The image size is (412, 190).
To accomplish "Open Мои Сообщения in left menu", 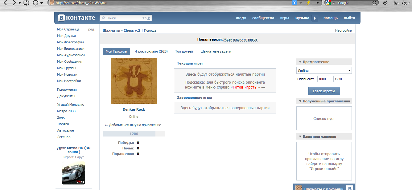I will [x=70, y=61].
